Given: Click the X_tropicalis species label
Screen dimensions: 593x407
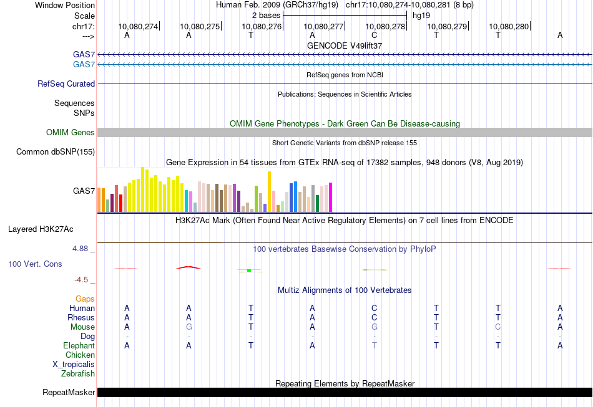Looking at the screenshot, I should pyautogui.click(x=74, y=365).
